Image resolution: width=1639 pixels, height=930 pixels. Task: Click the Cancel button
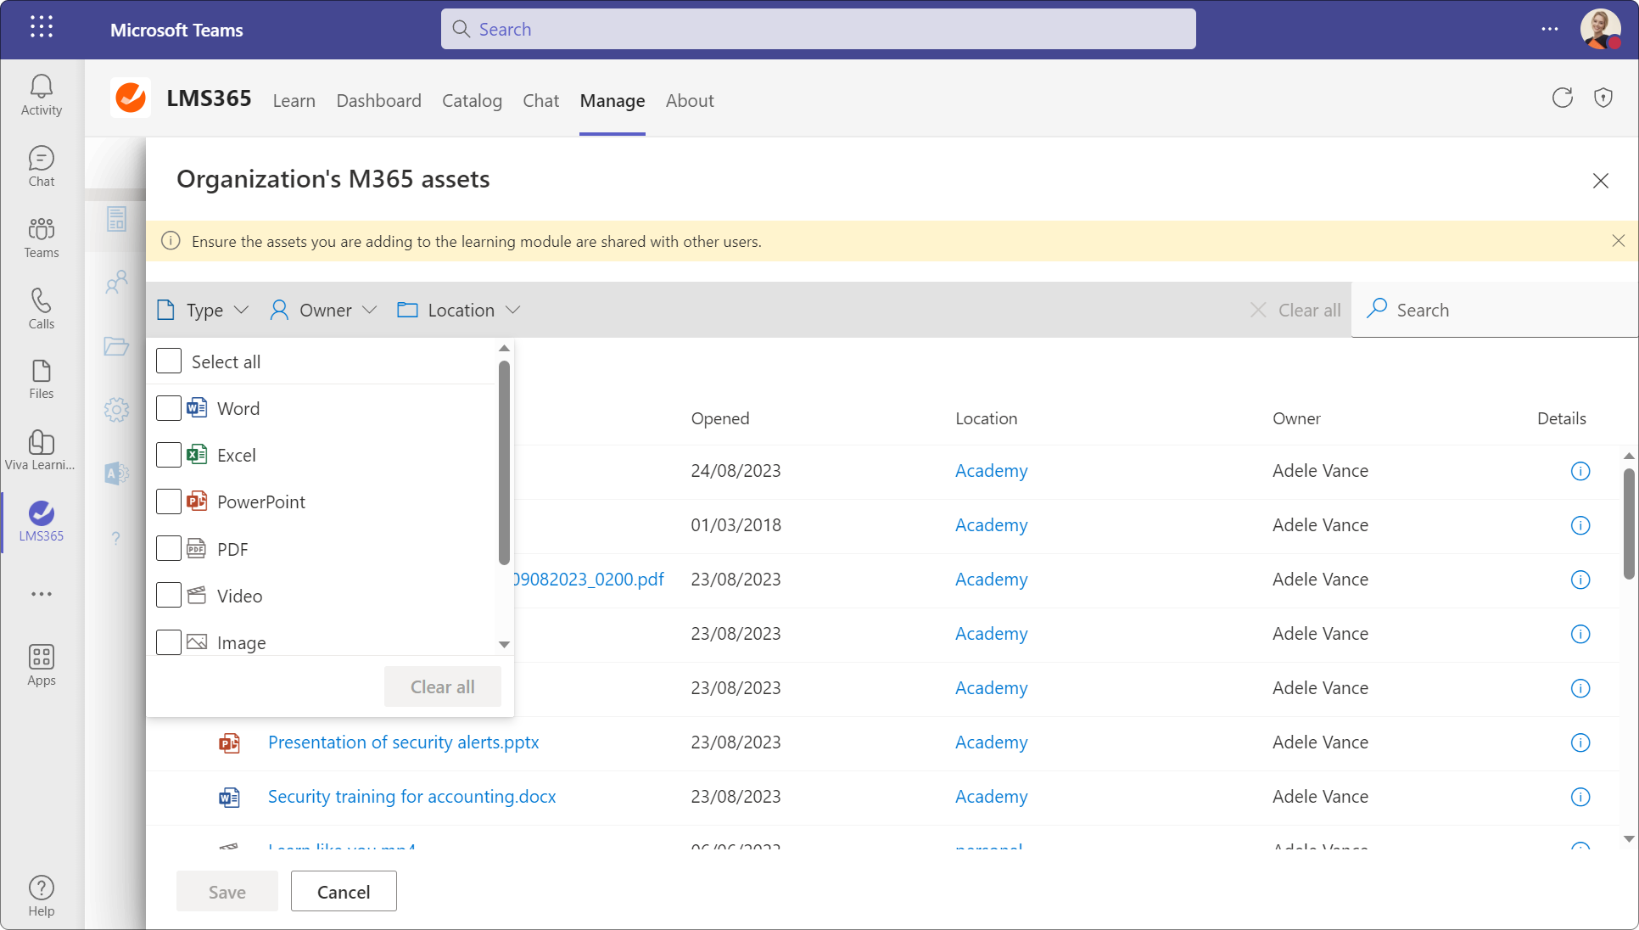(344, 892)
